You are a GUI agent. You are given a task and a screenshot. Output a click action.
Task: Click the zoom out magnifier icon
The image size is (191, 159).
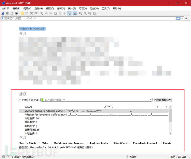coord(85,13)
